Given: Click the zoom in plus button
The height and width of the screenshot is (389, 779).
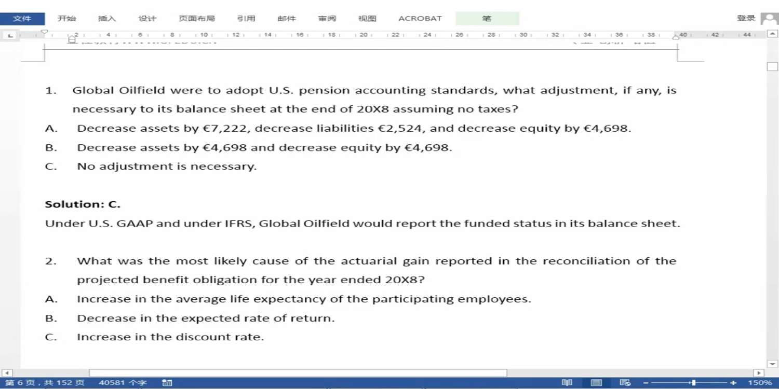Looking at the screenshot, I should pos(733,383).
